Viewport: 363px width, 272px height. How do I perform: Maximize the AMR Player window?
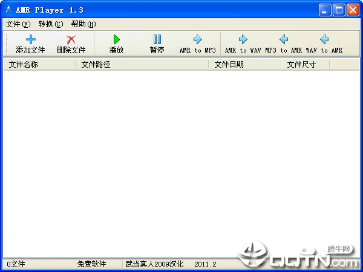pyautogui.click(x=339, y=10)
